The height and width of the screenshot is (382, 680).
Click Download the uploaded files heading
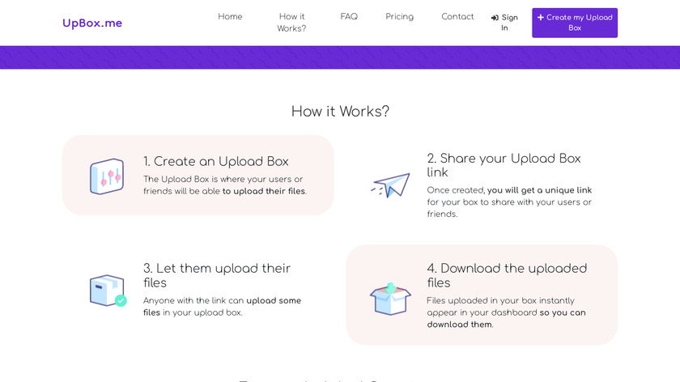[x=507, y=275]
